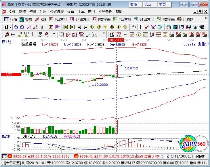Expand the top toolbar overflow chevron
Image resolution: width=210 pixels, height=167 pixels.
(206, 18)
